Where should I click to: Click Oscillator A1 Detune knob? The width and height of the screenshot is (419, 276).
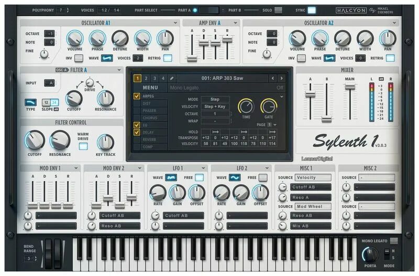pos(120,38)
